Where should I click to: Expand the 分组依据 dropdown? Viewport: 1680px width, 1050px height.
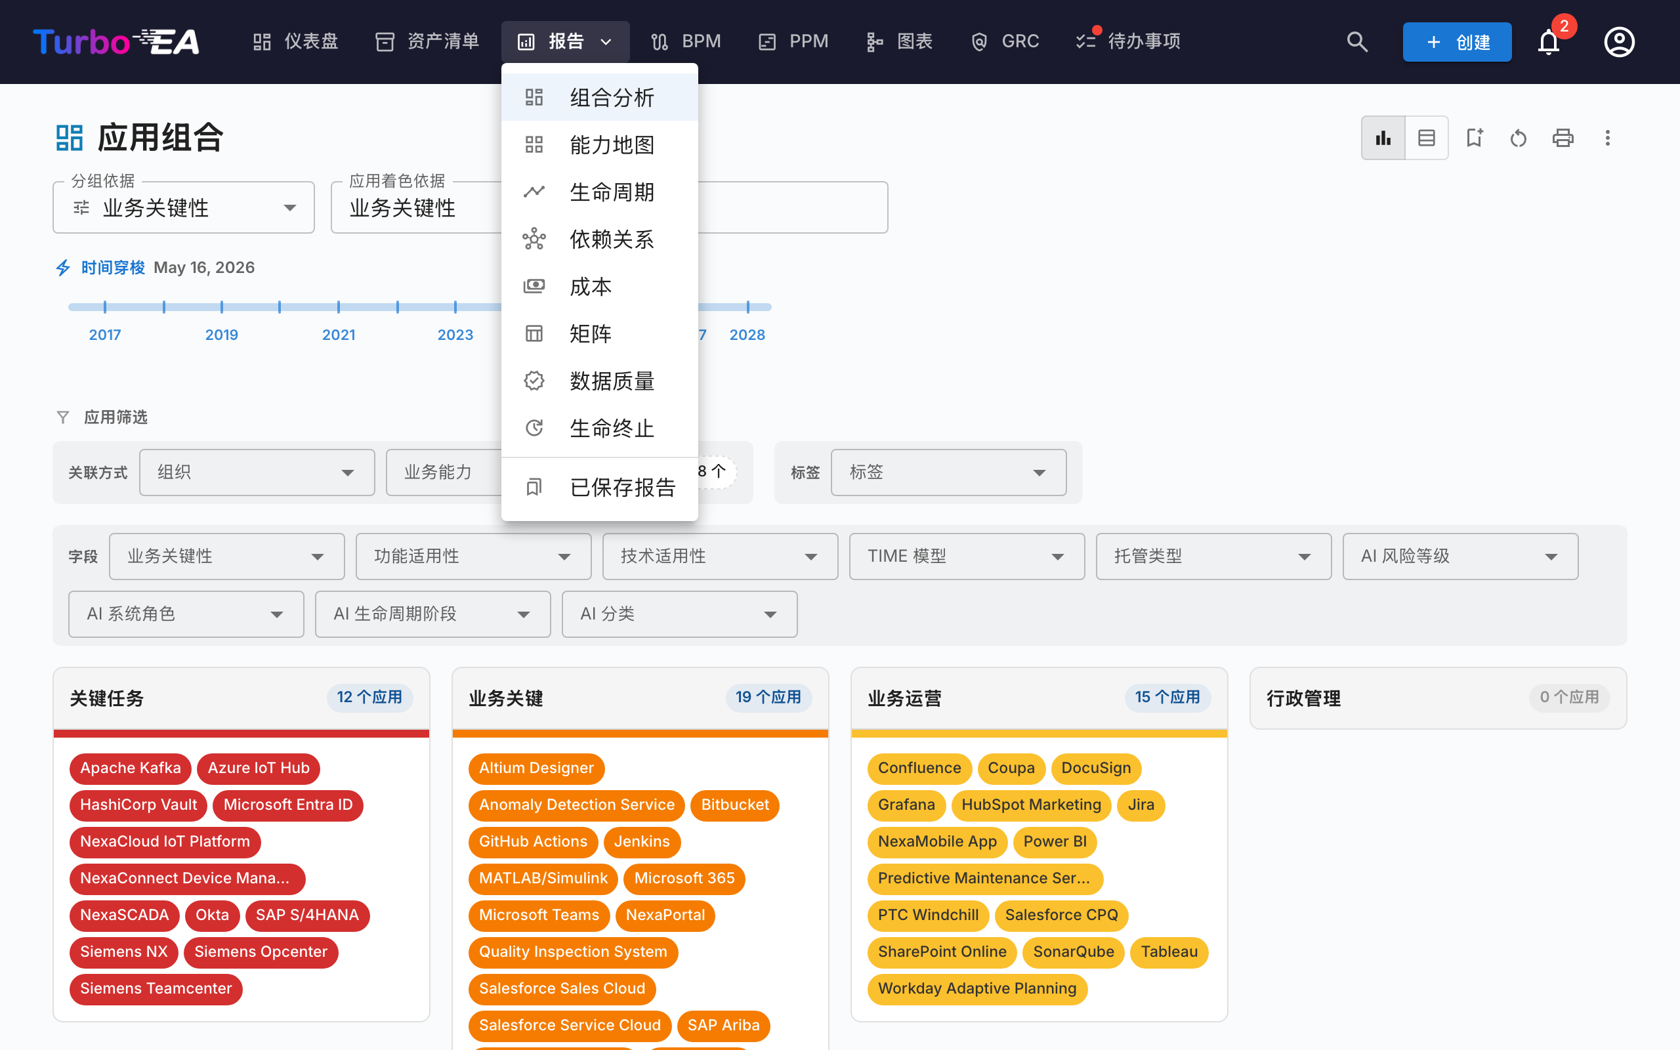tap(184, 207)
